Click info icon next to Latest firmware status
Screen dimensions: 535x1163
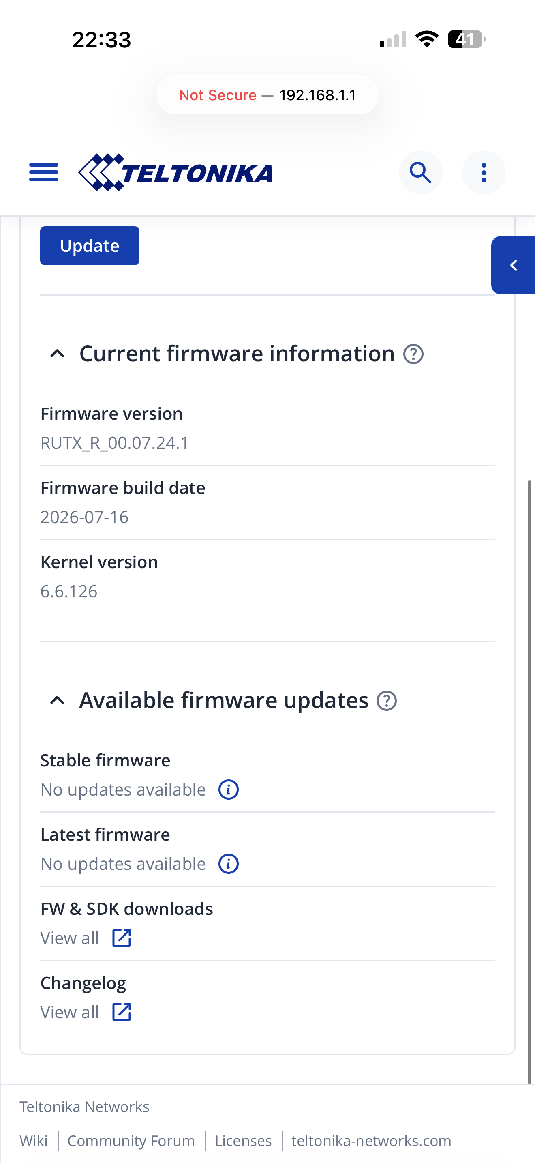228,864
